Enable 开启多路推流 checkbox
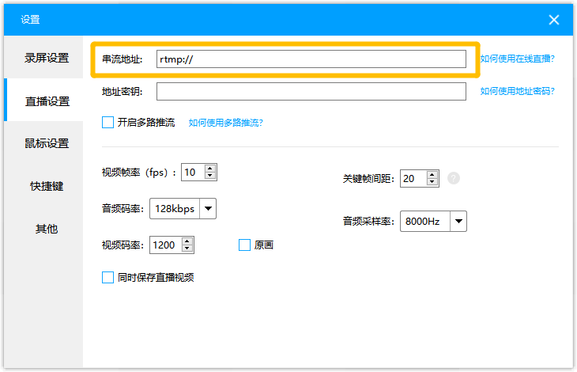Viewport: 577px width, 372px height. coord(108,123)
